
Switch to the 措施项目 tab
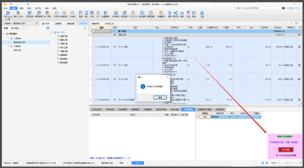tap(96, 24)
